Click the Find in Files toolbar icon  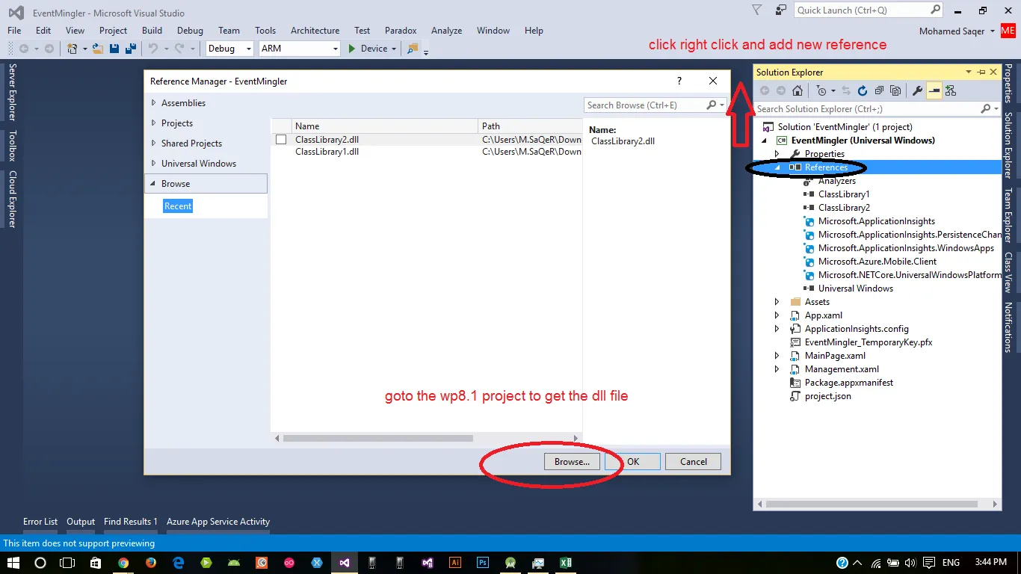[x=412, y=49]
